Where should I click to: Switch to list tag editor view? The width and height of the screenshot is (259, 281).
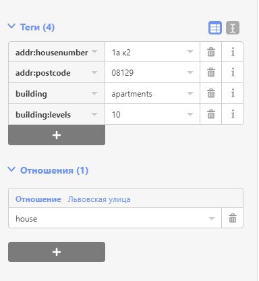click(x=215, y=28)
